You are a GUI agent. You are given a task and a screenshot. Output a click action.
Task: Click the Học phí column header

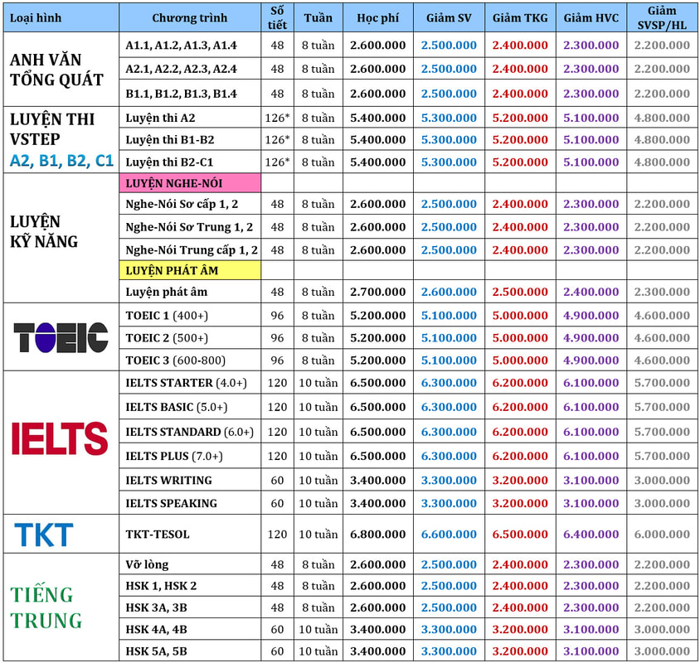(377, 17)
